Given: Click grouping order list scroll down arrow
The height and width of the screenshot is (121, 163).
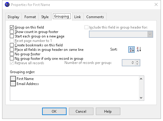Looking at the screenshot, I should 141,98.
